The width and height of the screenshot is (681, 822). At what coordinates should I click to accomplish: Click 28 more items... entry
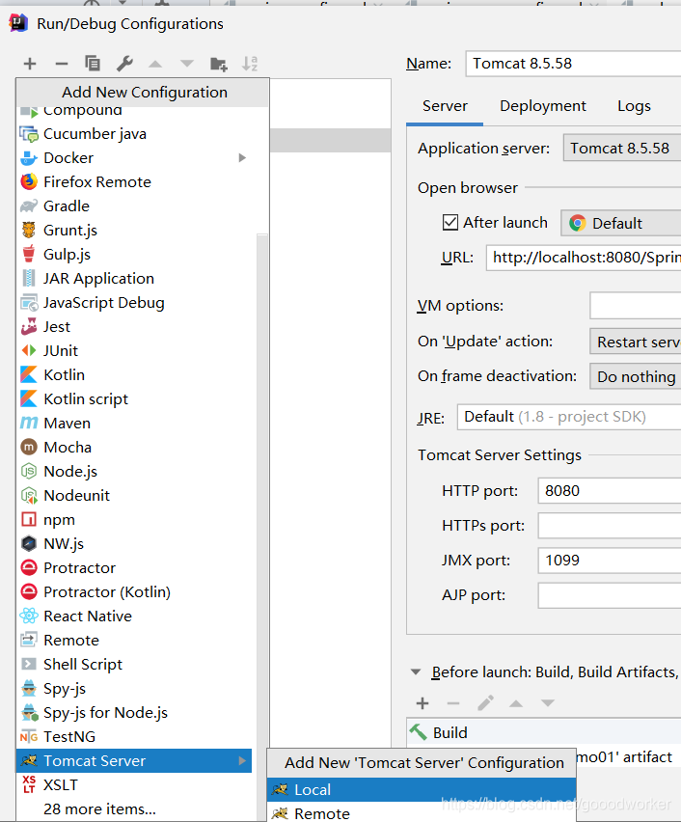[134, 808]
